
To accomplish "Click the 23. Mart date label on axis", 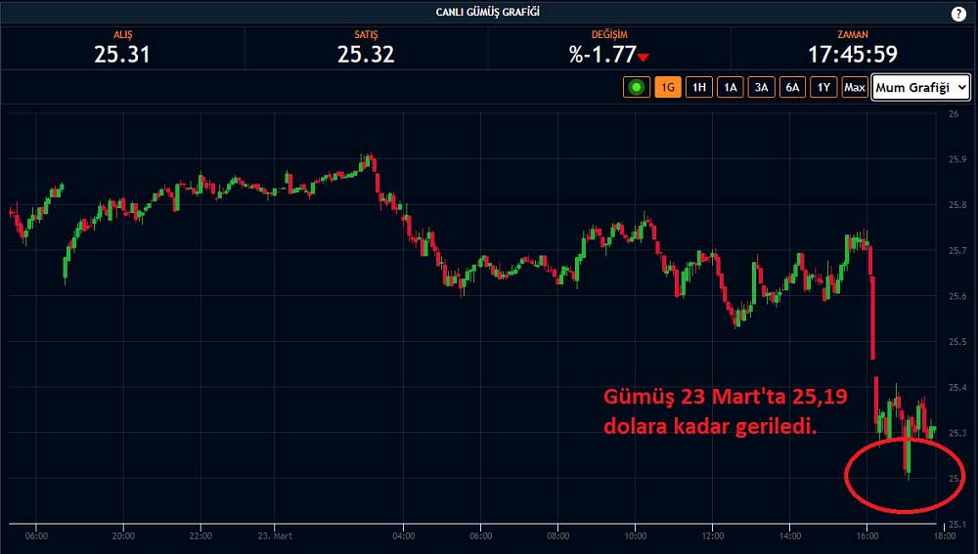I will coord(275,536).
